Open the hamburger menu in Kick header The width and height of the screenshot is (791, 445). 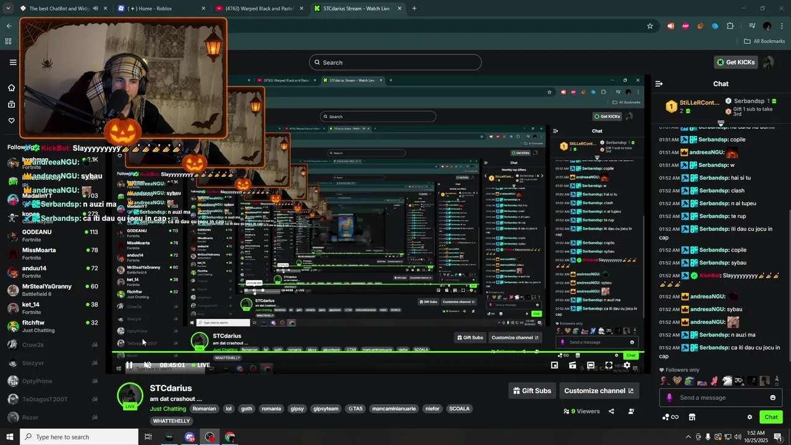13,62
